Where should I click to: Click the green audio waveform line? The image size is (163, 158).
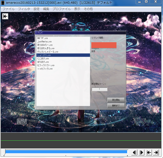point(81,141)
